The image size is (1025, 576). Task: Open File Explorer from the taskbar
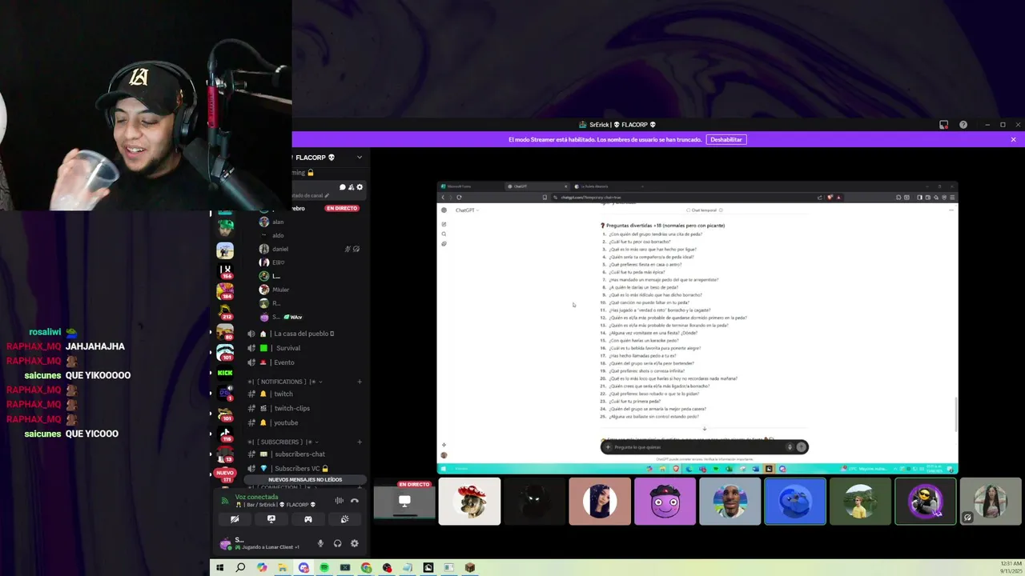pos(283,568)
